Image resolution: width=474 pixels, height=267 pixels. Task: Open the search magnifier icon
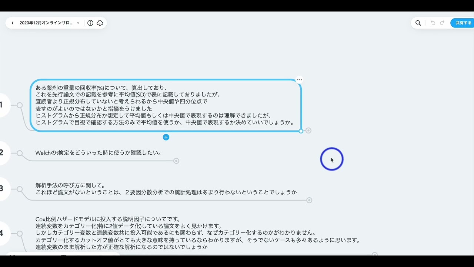[x=418, y=23]
